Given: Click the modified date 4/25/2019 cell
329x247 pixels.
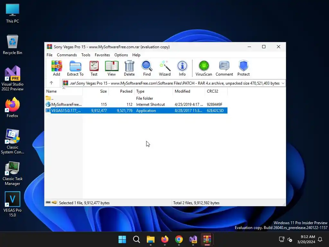Looking at the screenshot, I should pos(189,105).
